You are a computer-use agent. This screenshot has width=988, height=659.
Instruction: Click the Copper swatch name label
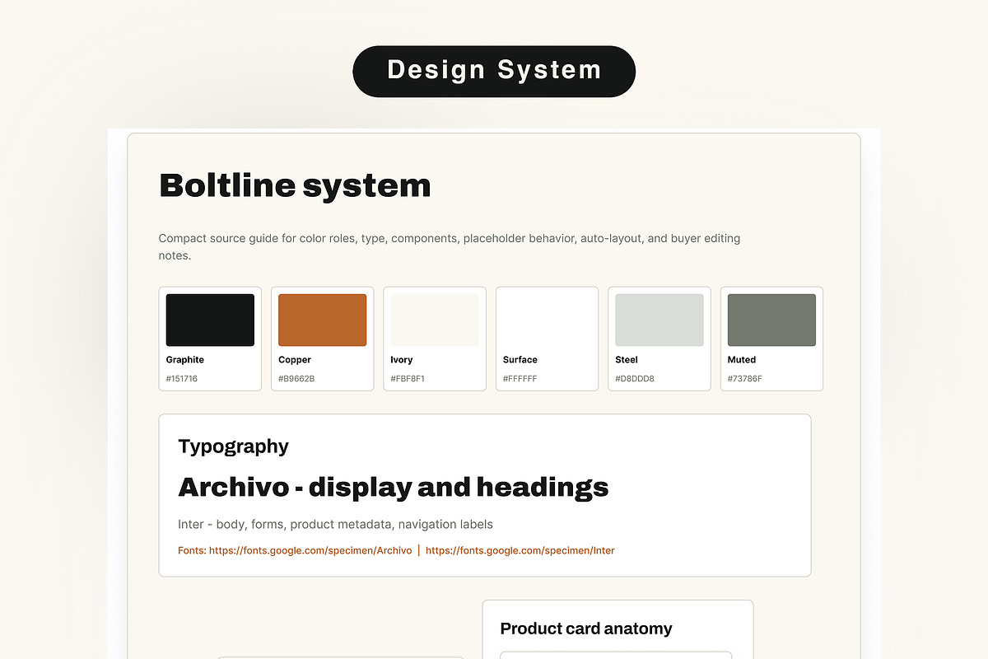295,360
